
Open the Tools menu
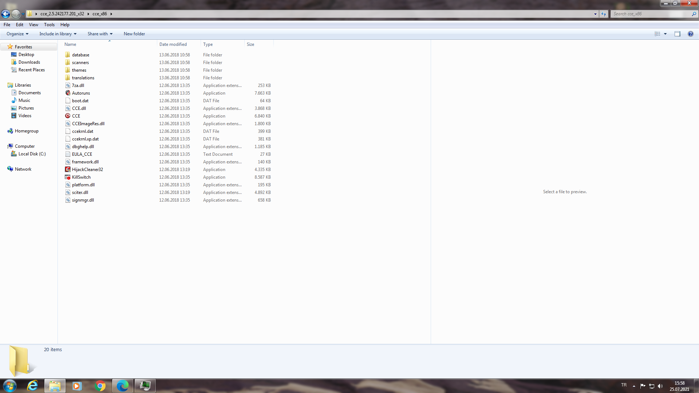(x=49, y=25)
